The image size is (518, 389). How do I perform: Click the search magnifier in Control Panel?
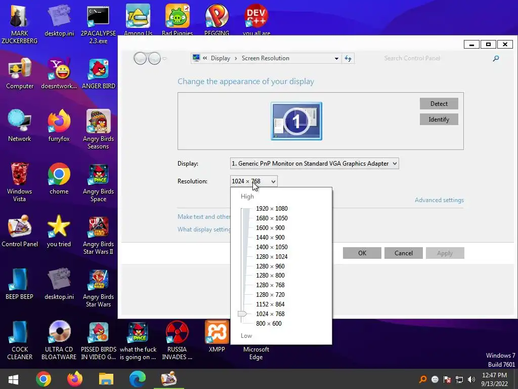pyautogui.click(x=496, y=59)
